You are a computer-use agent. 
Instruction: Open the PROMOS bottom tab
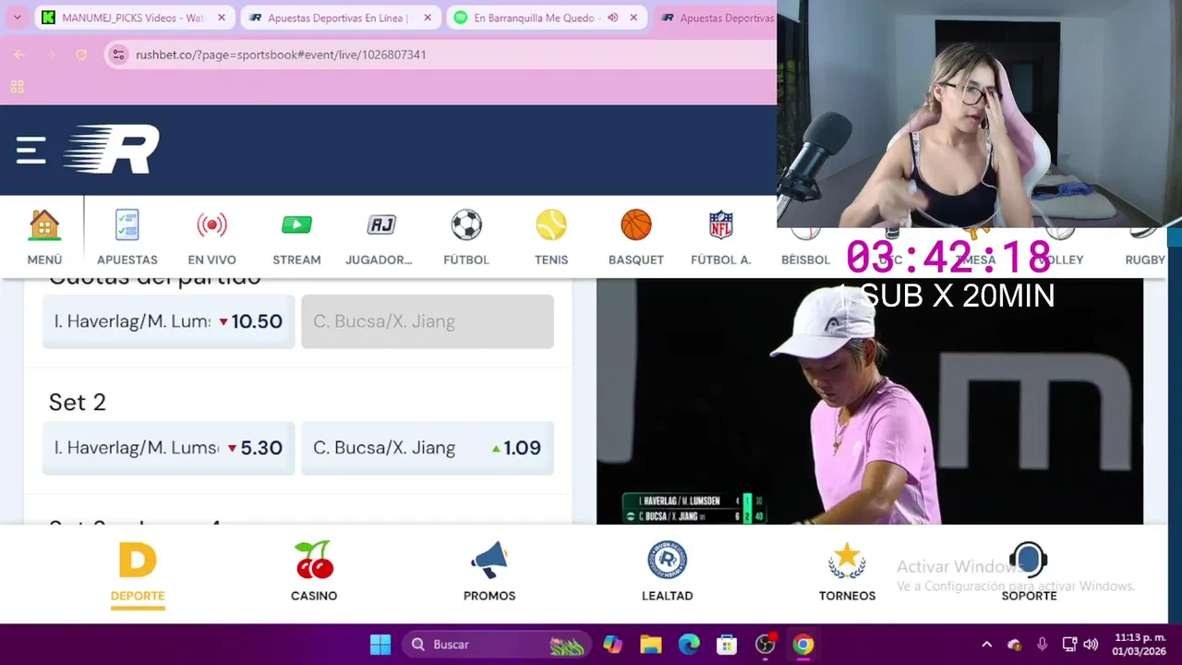click(489, 573)
